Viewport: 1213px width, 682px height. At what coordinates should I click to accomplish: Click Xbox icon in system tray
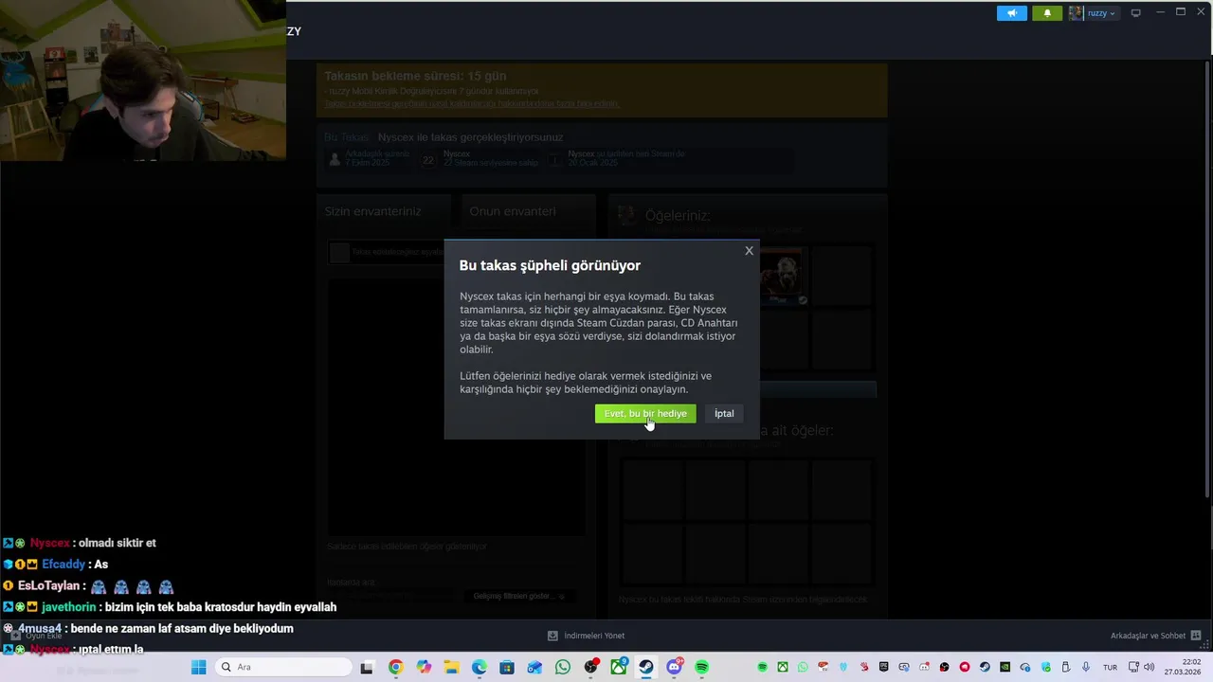(783, 667)
